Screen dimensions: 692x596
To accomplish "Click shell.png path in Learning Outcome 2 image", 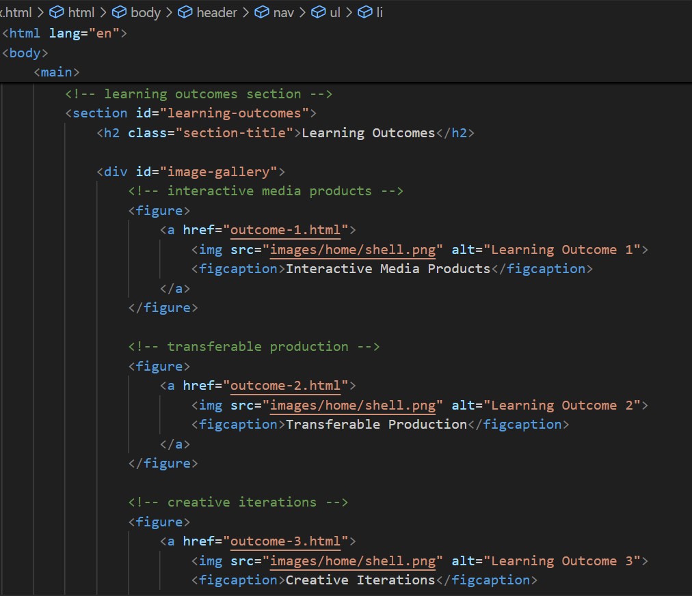I will point(353,406).
